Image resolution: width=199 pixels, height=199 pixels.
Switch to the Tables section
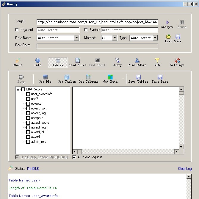click(x=58, y=62)
